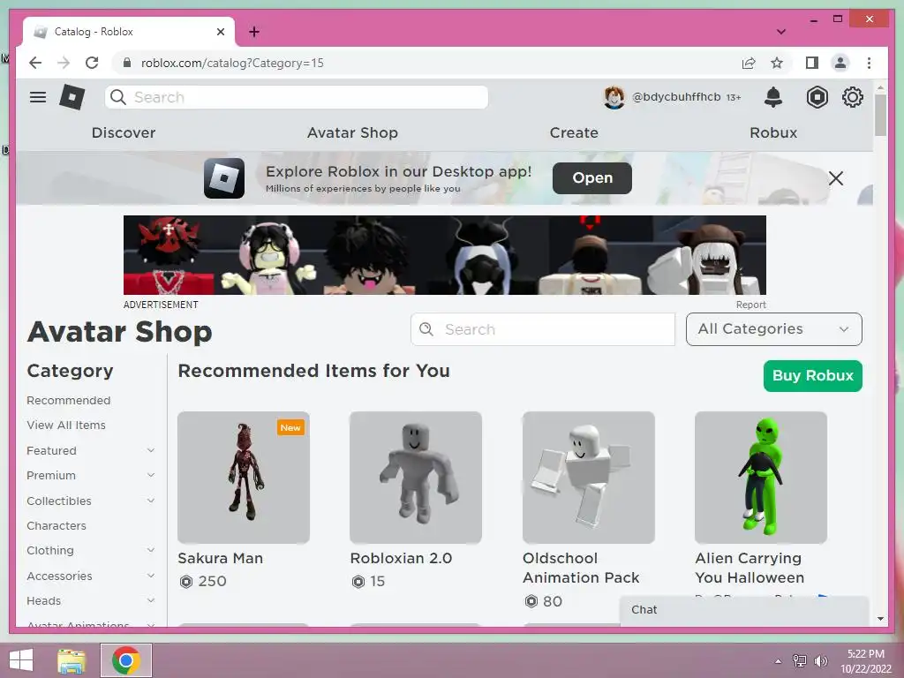Close the Catalog - Roblox tab
This screenshot has width=904, height=678.
(220, 32)
